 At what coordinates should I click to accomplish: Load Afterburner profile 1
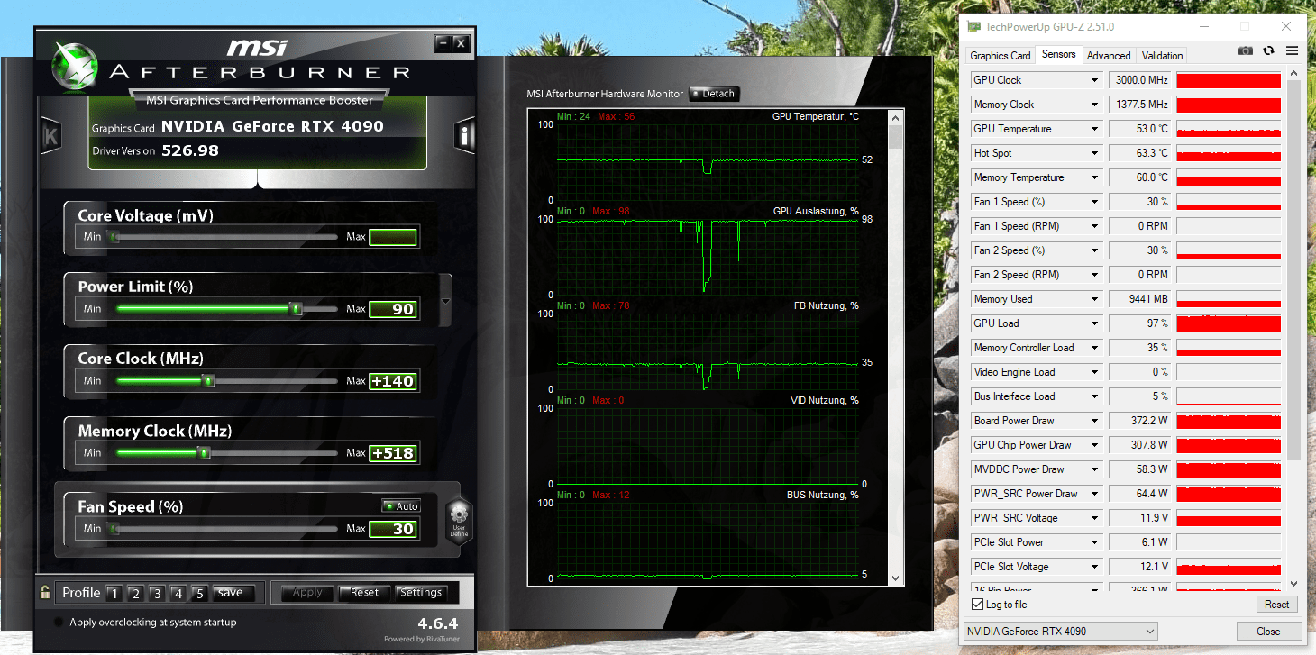(114, 593)
